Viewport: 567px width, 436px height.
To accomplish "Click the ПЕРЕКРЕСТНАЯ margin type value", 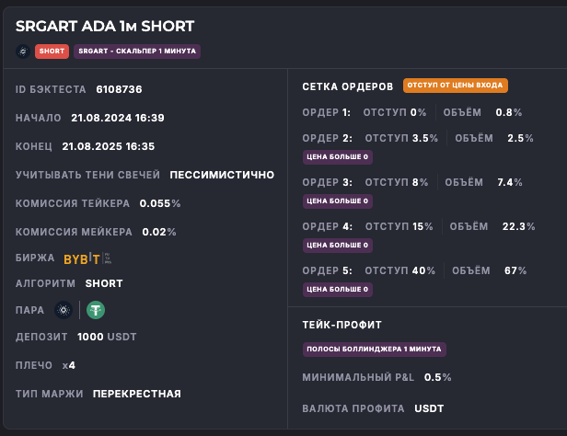I will click(x=136, y=394).
